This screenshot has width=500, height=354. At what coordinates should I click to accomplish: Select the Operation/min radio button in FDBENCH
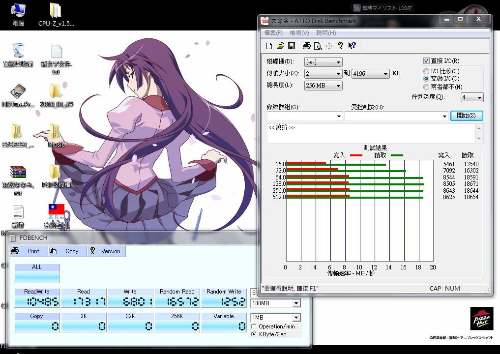pos(254,326)
